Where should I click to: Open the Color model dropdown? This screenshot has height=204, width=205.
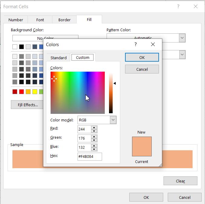tap(113, 120)
